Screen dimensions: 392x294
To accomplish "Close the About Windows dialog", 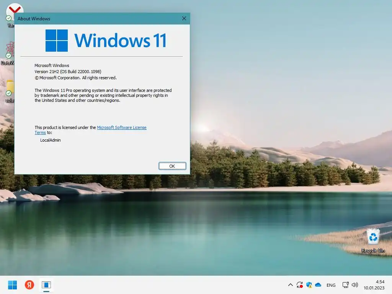I will tap(184, 18).
